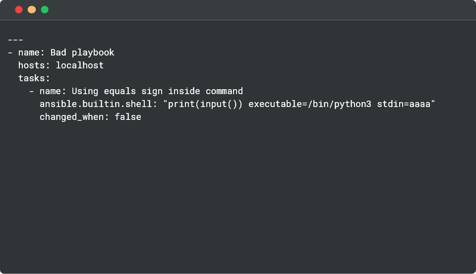
Task: Click 'executable=/bin/python3' in the shell string
Action: (x=310, y=104)
